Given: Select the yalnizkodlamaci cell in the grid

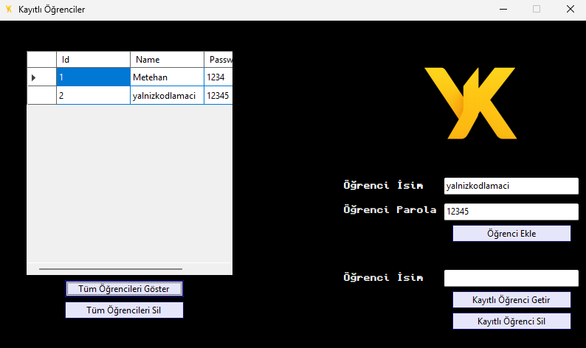Looking at the screenshot, I should click(167, 96).
